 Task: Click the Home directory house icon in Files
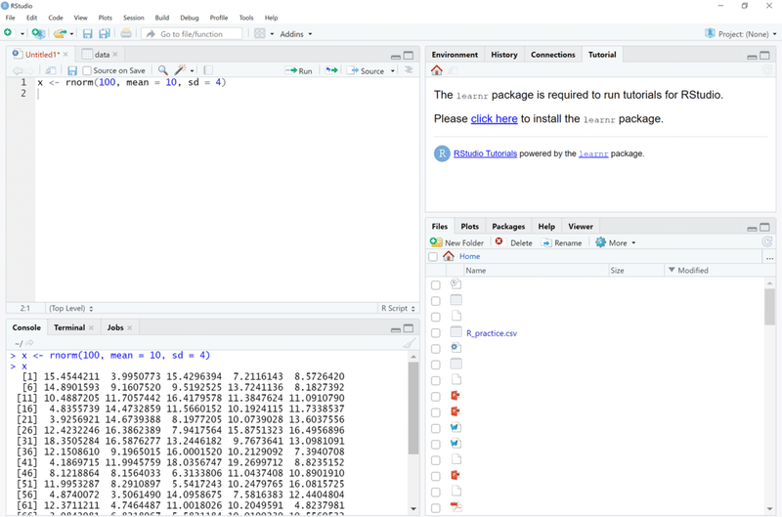[x=449, y=256]
